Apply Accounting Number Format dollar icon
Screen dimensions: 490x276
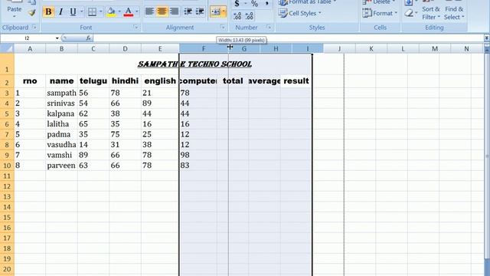pyautogui.click(x=237, y=3)
